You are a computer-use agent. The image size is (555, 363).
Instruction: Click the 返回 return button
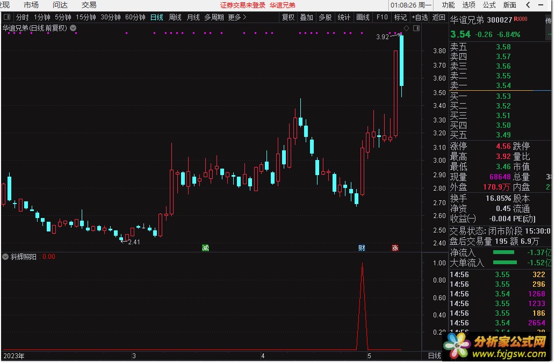[438, 17]
